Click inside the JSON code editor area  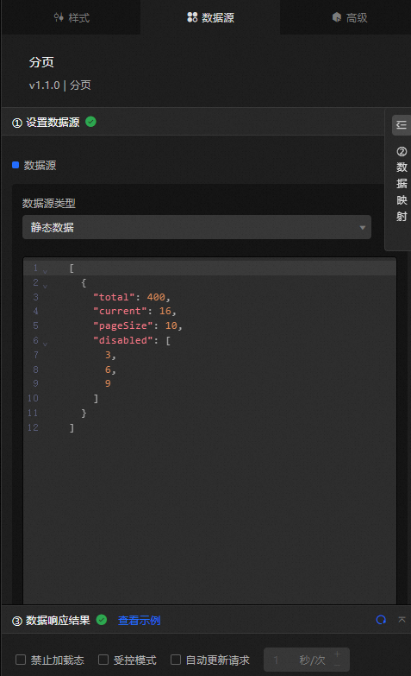[209, 431]
